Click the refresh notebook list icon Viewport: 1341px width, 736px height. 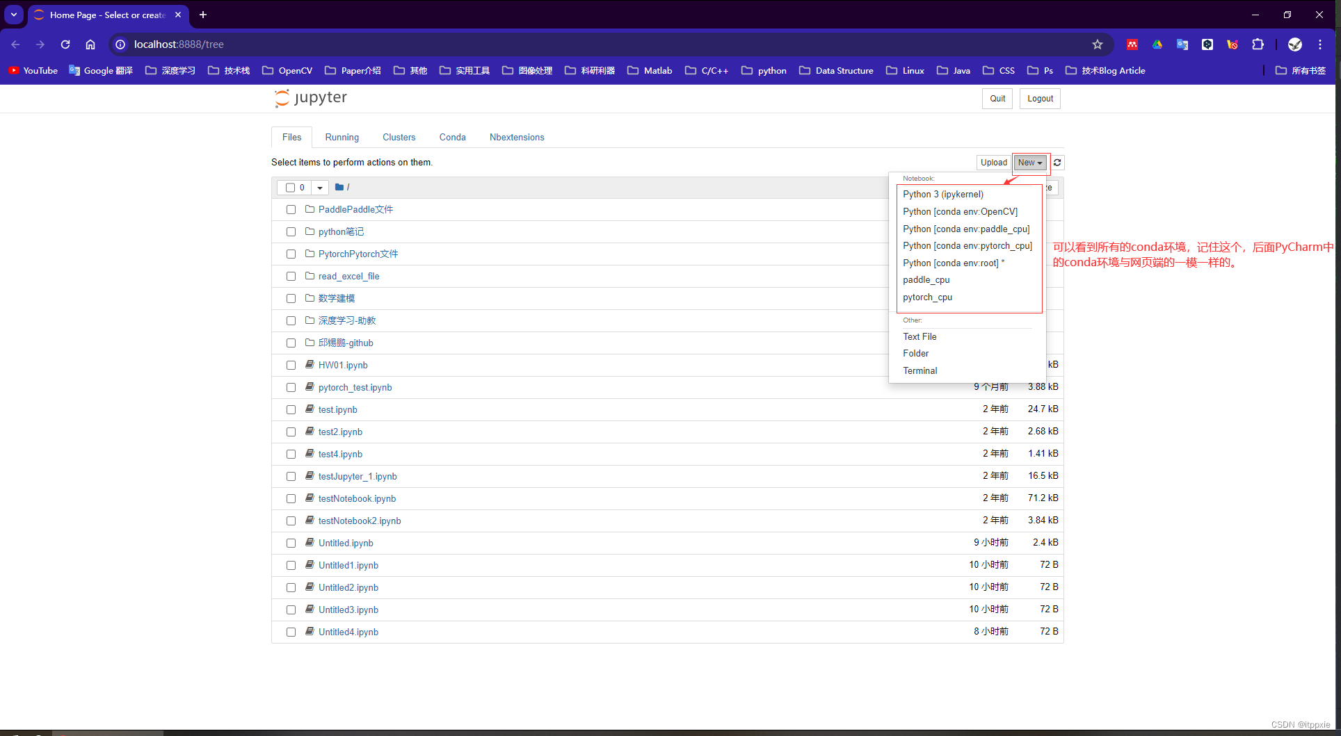click(1057, 162)
